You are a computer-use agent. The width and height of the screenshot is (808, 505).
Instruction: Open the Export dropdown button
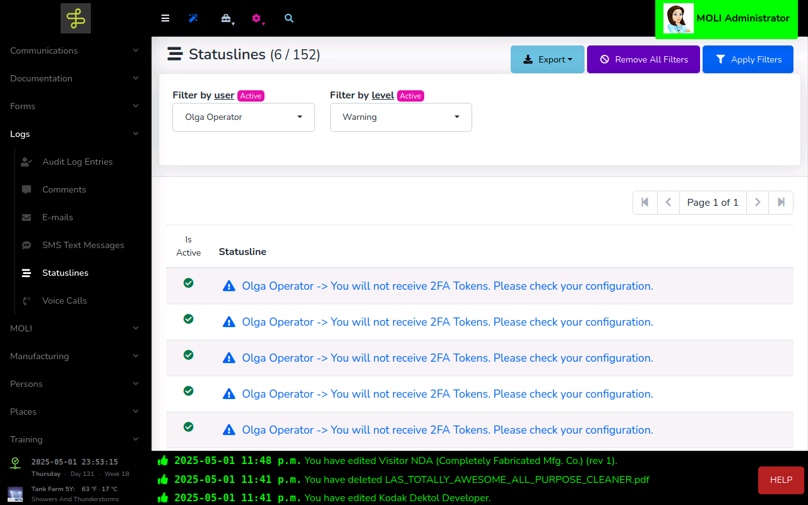tap(547, 59)
